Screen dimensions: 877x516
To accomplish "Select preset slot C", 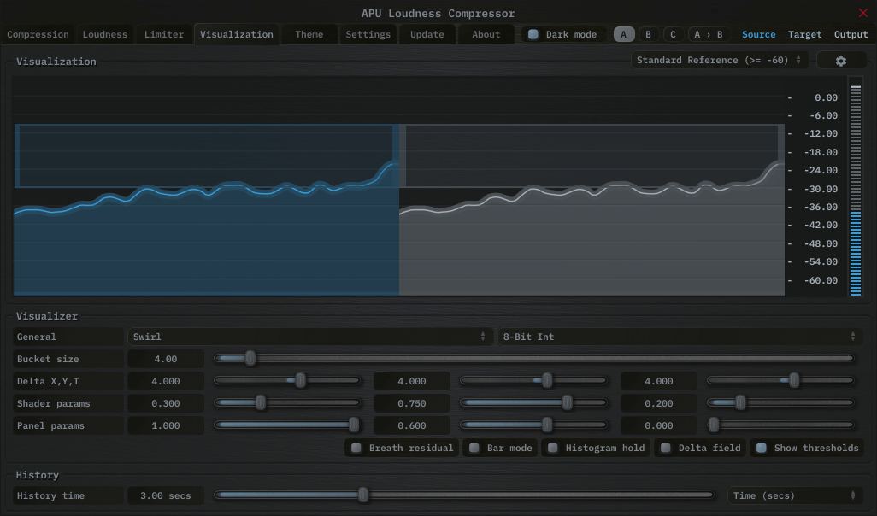I will [x=673, y=35].
